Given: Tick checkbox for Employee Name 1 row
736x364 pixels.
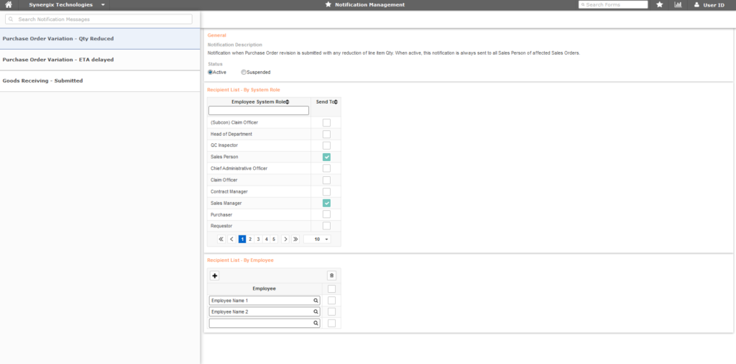Looking at the screenshot, I should tap(331, 301).
